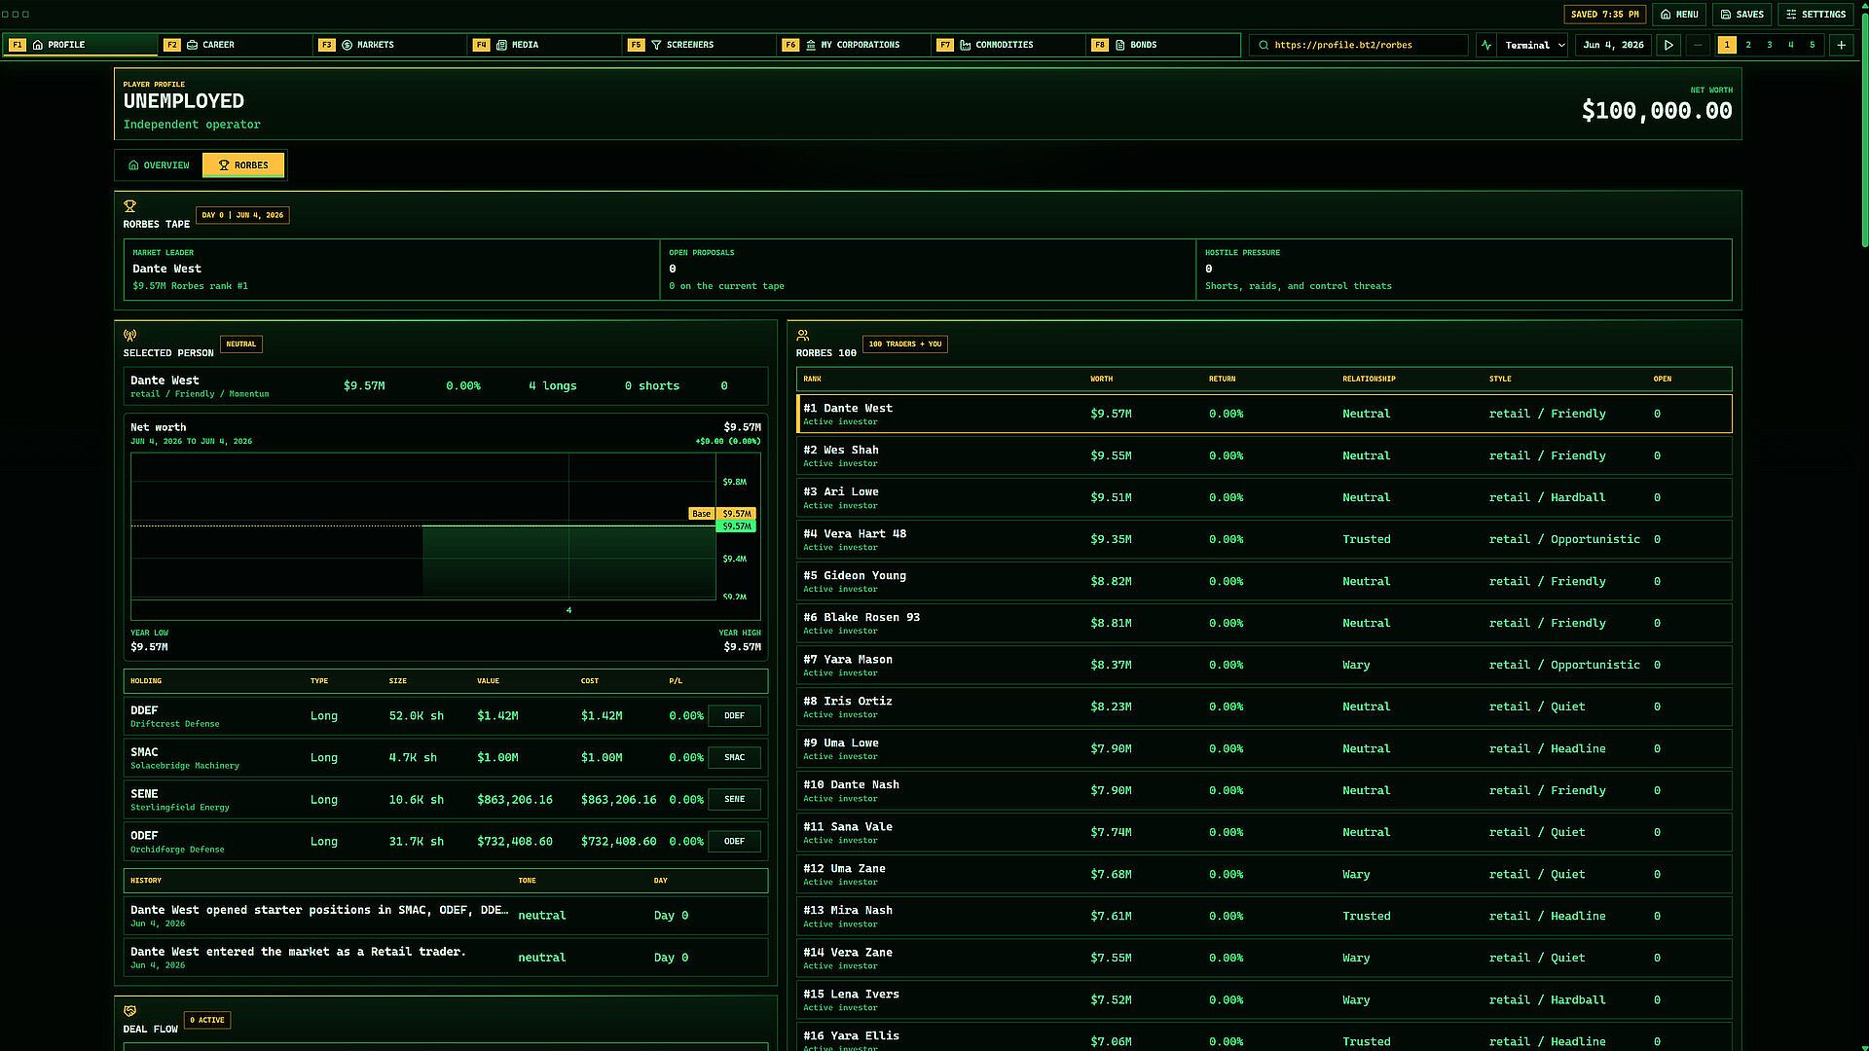This screenshot has width=1869, height=1051.
Task: Select speed 3
Action: [1770, 45]
